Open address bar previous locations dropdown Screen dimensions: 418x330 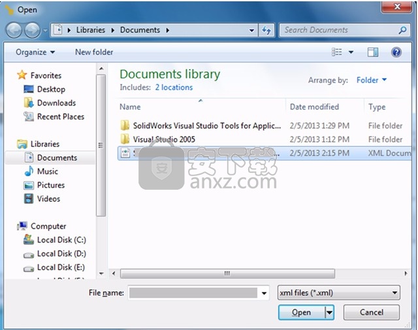point(251,31)
